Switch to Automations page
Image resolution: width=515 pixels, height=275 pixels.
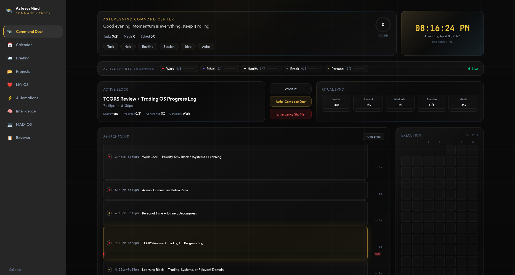33,98
